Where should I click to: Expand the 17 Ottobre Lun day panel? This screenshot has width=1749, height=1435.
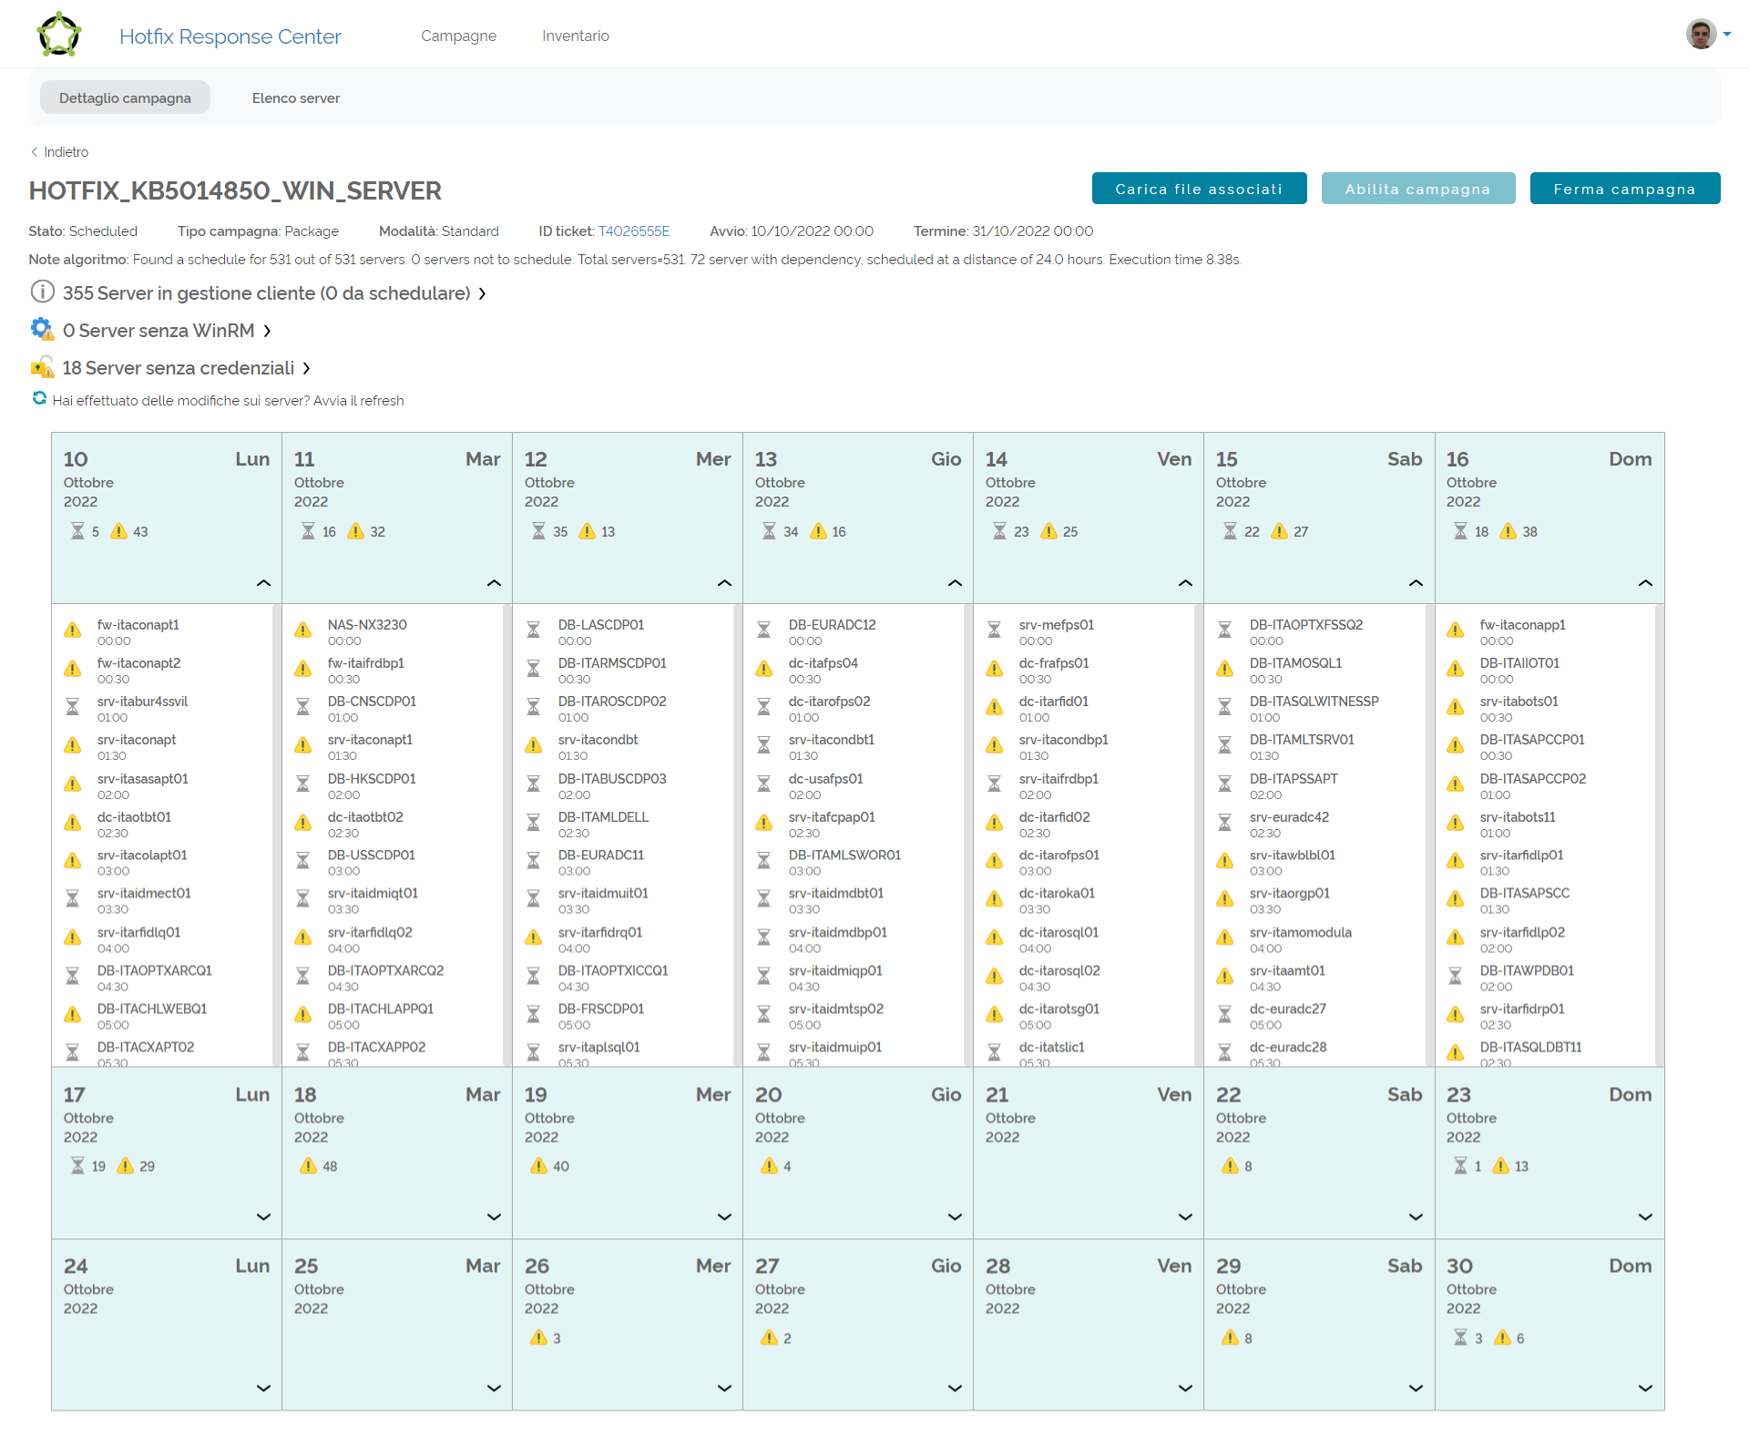(x=263, y=1217)
